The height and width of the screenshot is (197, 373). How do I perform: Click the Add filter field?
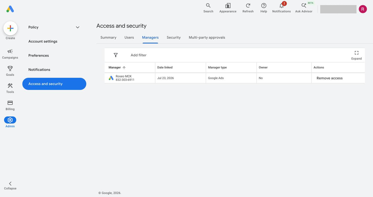(x=139, y=55)
